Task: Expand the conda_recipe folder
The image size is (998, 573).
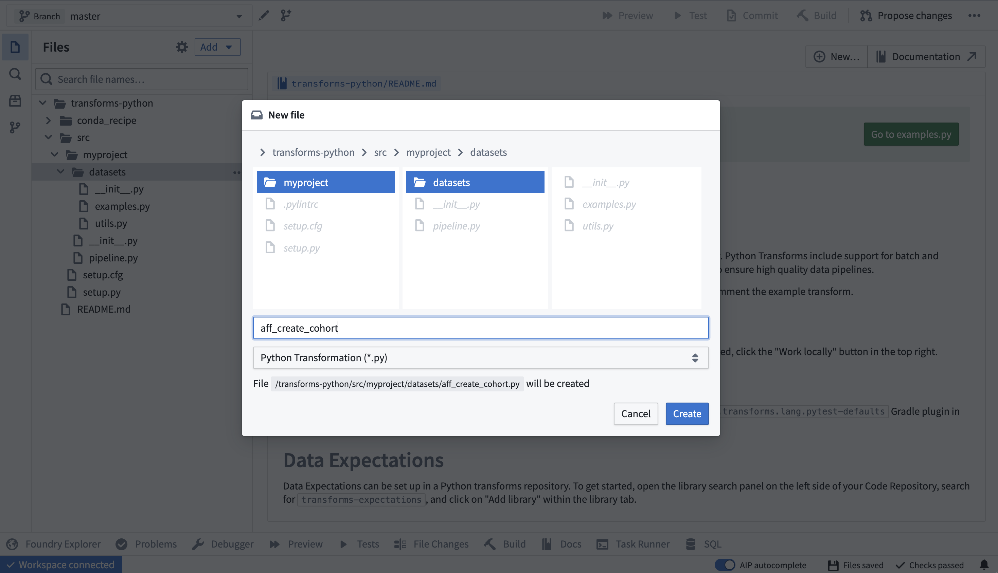Action: (x=49, y=121)
